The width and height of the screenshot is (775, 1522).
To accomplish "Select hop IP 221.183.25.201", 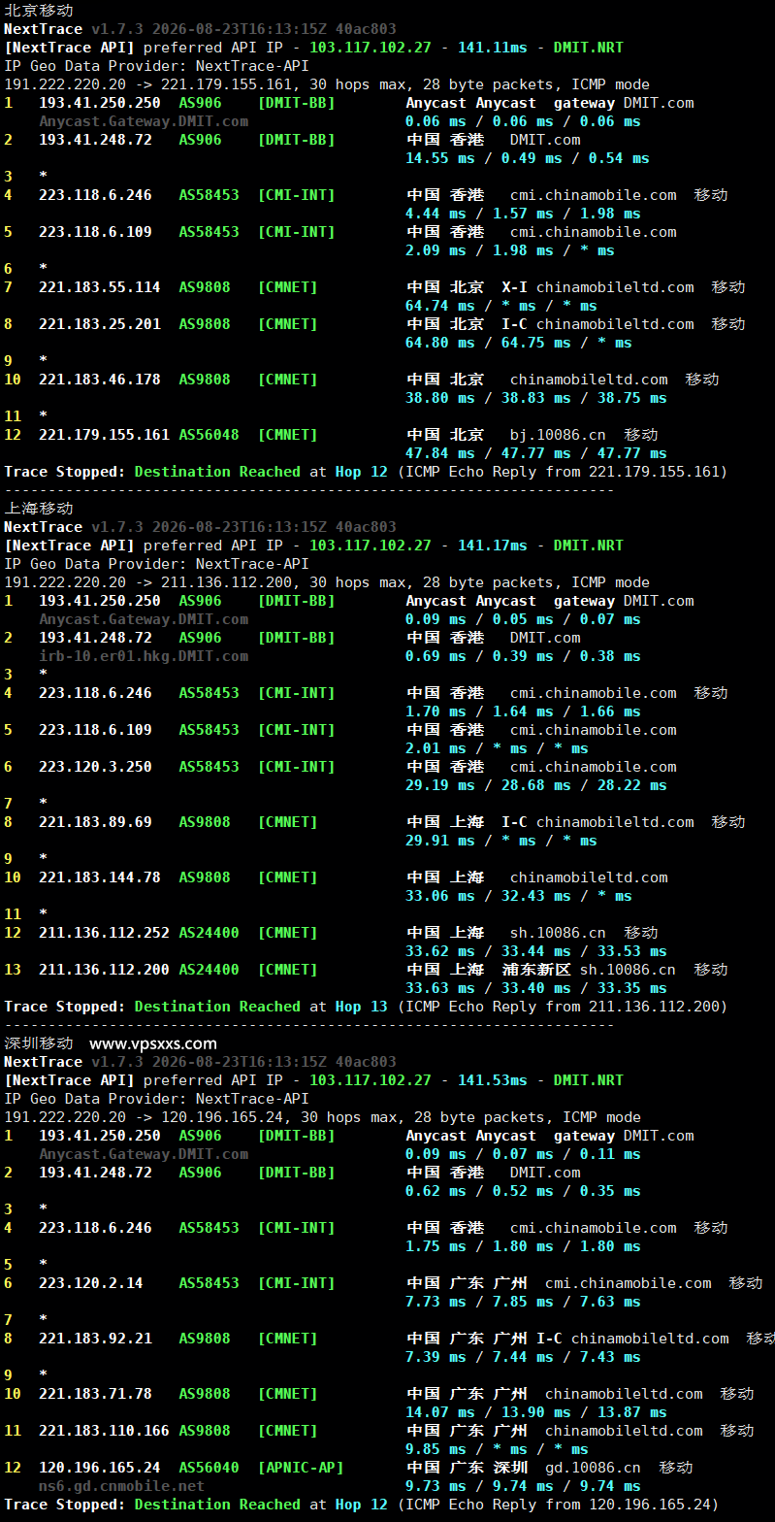I will 100,324.
